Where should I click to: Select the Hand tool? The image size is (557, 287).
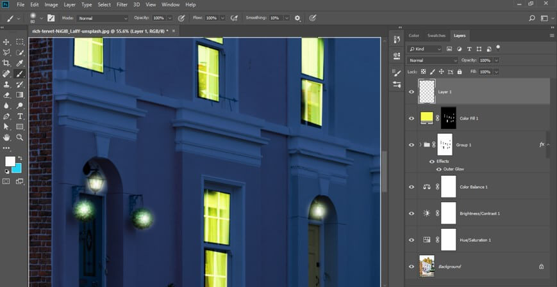click(6, 137)
